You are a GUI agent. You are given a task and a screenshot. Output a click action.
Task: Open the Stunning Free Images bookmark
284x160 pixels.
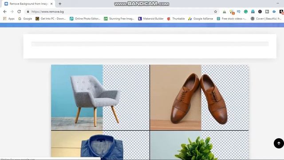point(119,19)
